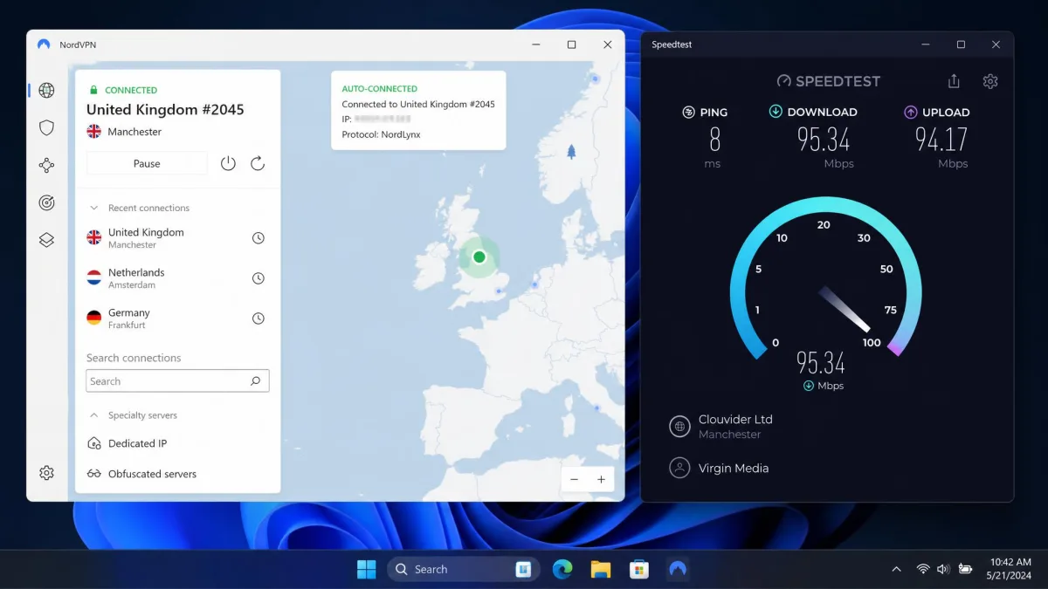Click the NordVPN logo in title bar
The width and height of the screenshot is (1048, 589).
(x=44, y=45)
